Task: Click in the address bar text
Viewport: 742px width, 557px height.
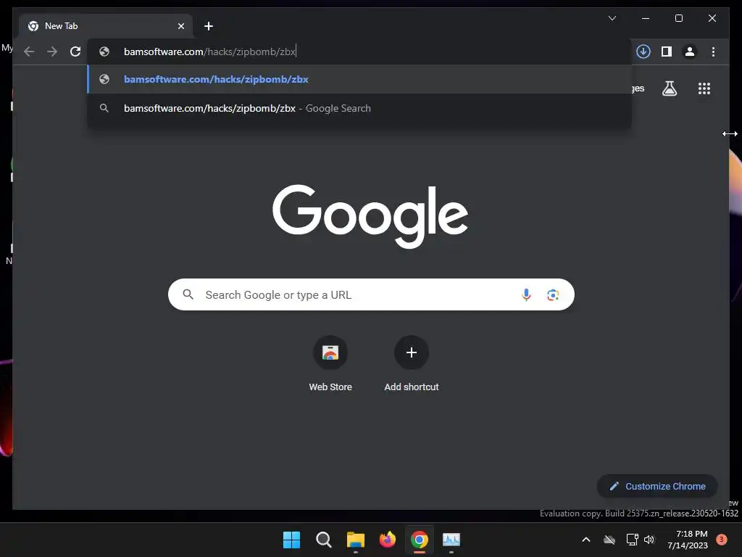Action: [210, 51]
